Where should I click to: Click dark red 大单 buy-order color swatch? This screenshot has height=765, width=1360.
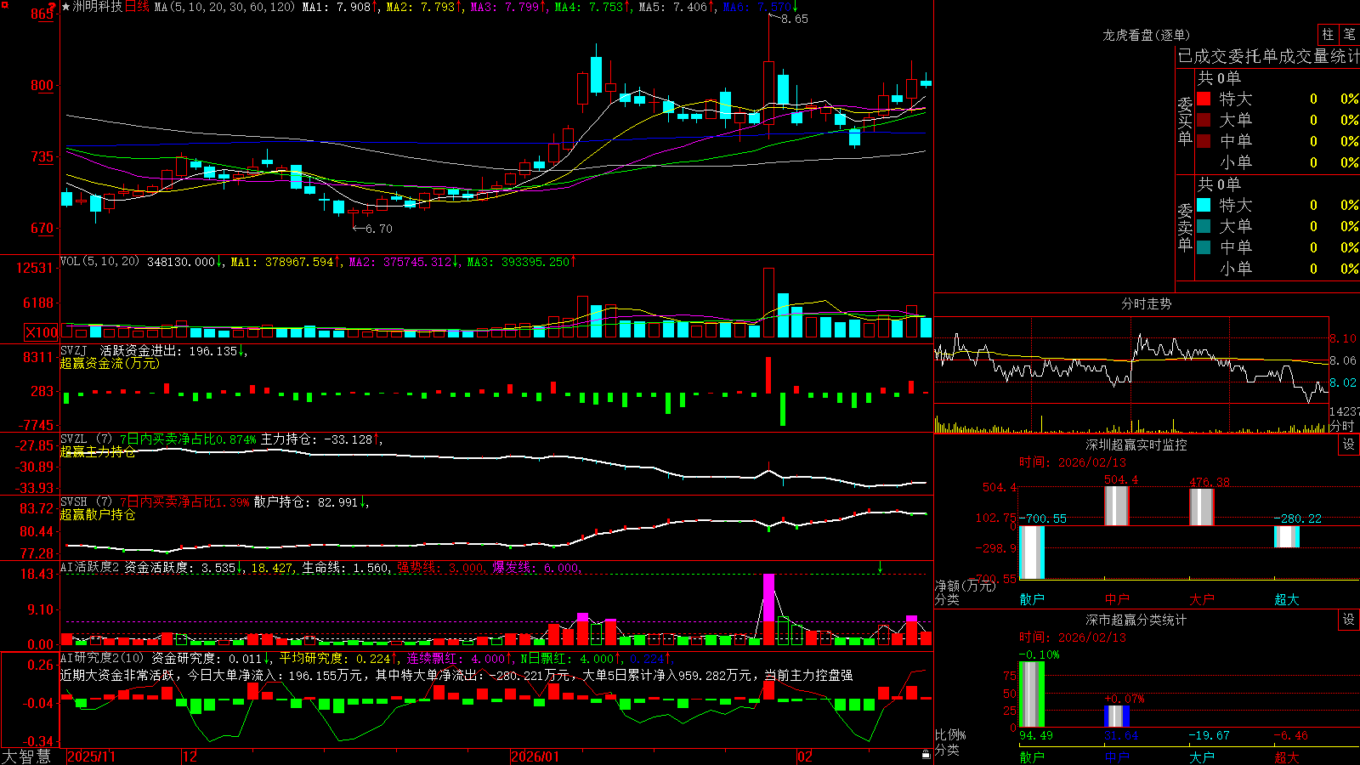click(1204, 120)
